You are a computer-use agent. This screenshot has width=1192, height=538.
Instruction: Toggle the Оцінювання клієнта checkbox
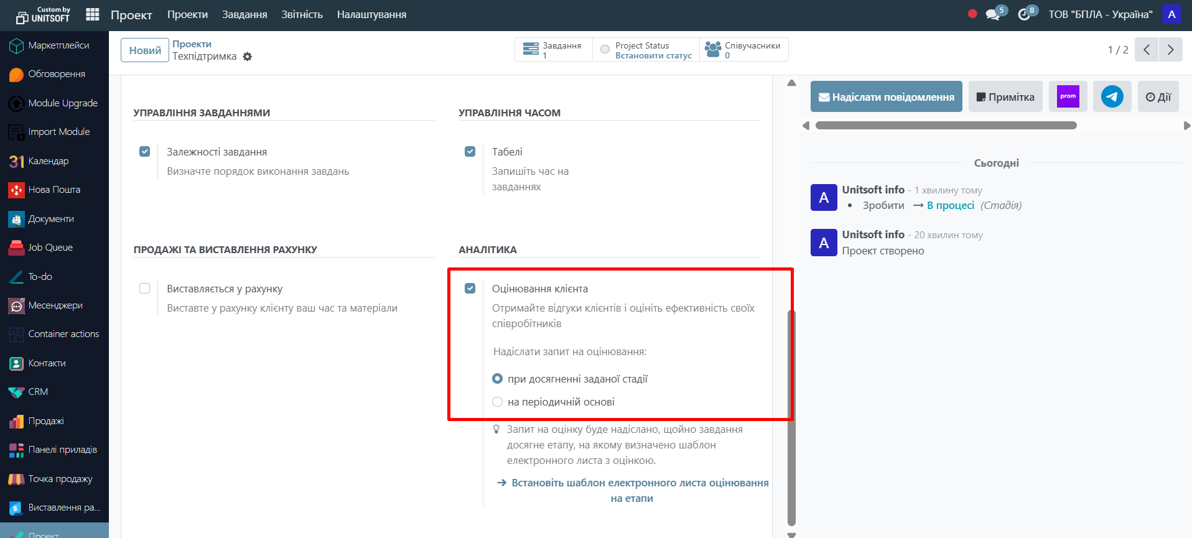pos(470,289)
